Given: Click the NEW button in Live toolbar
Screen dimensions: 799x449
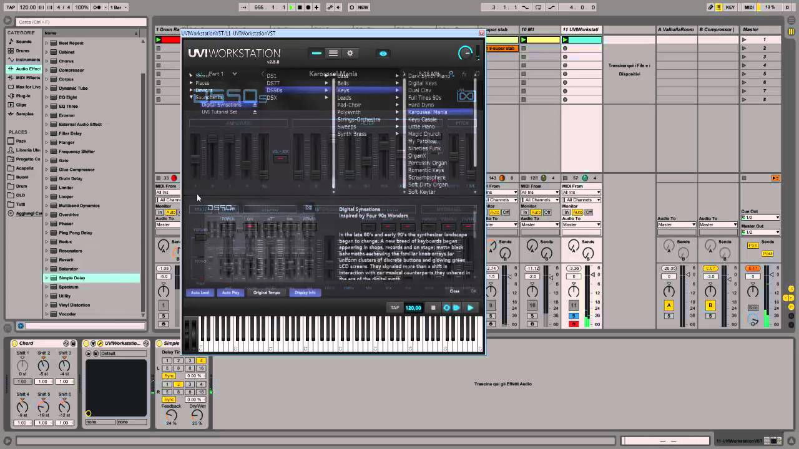Looking at the screenshot, I should click(x=363, y=7).
